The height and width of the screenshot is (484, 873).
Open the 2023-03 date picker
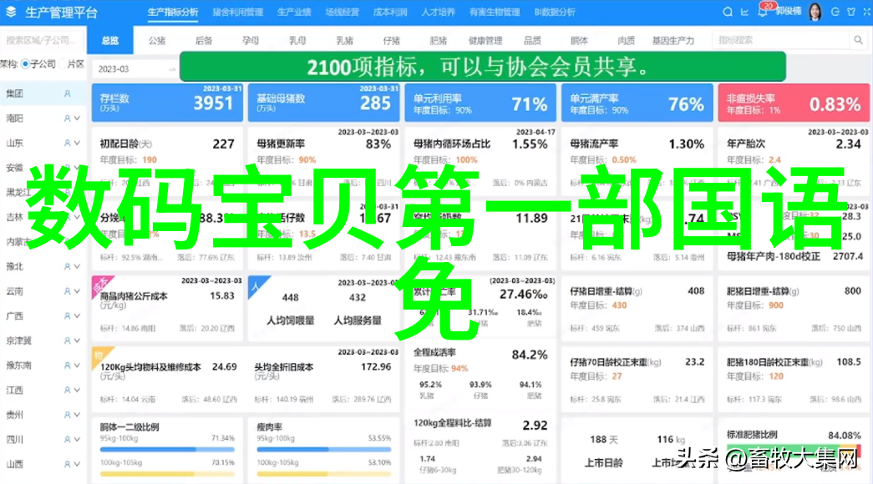coord(132,68)
